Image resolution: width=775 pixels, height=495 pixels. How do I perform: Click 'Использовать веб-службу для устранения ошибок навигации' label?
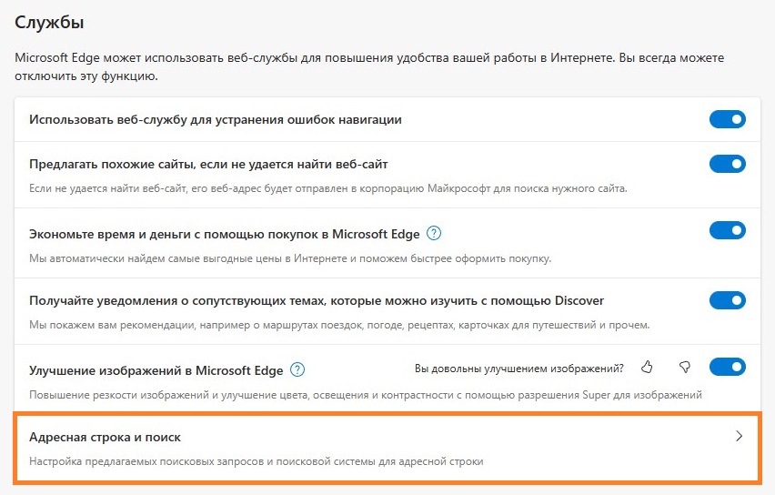216,119
